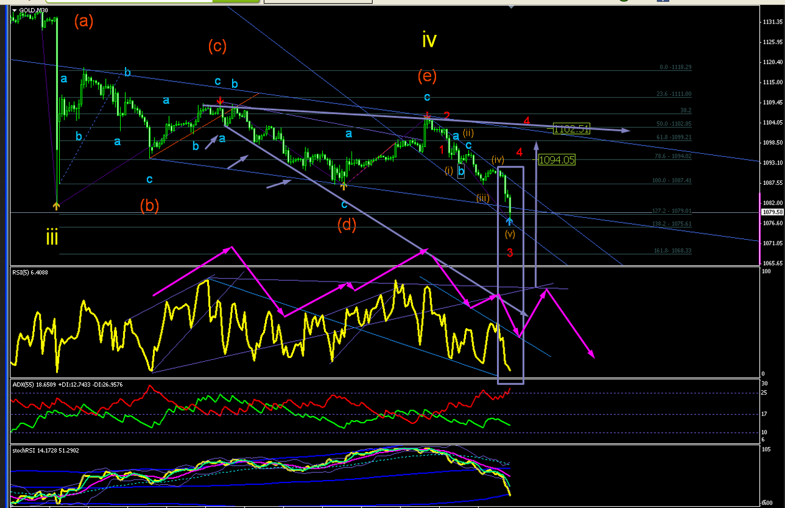This screenshot has width=785, height=508.
Task: Click Fibonacci level 61.8 -1099.21
Action: pyautogui.click(x=675, y=136)
